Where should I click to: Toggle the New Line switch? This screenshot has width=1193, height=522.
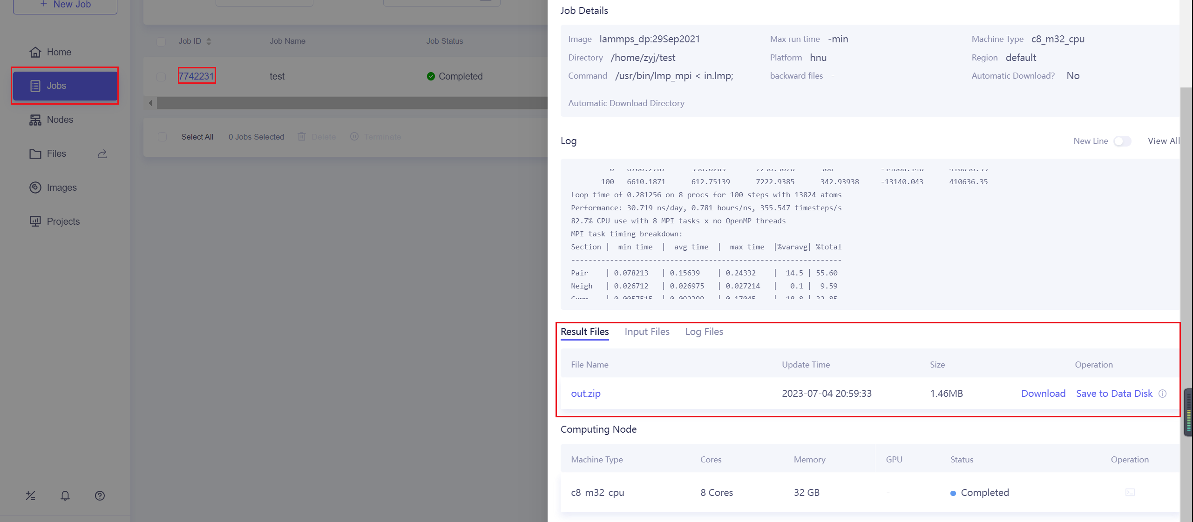[1122, 141]
